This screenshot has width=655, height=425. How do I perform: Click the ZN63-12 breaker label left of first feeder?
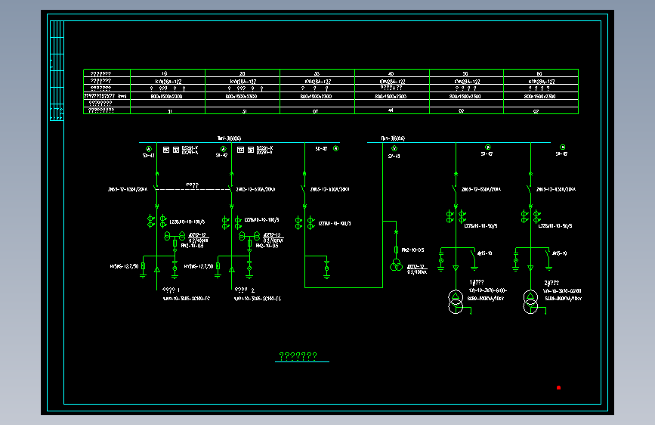point(128,190)
